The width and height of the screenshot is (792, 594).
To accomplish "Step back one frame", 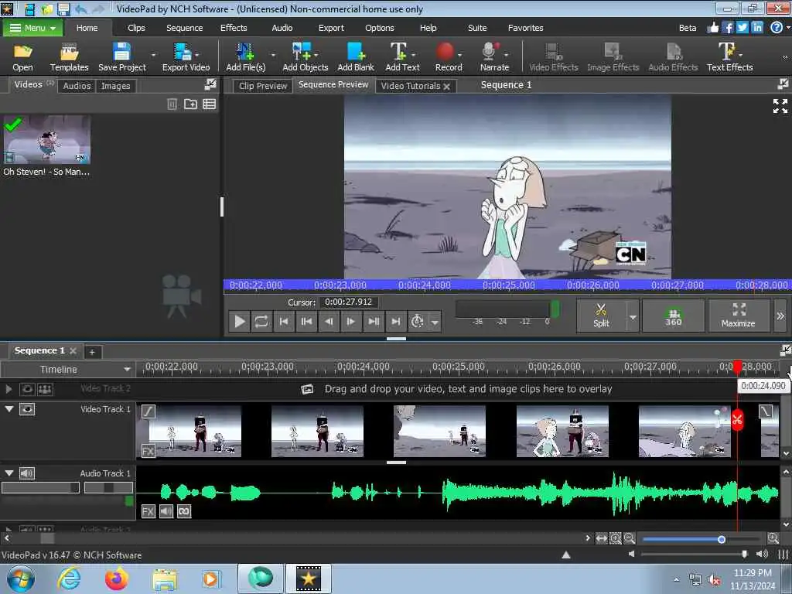I will 328,321.
